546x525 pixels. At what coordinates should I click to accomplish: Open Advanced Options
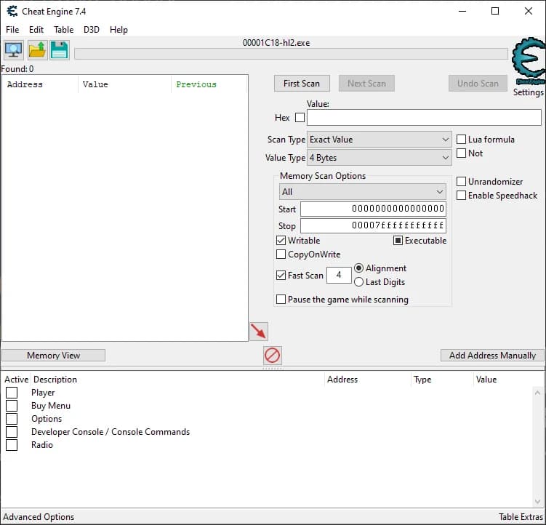39,517
